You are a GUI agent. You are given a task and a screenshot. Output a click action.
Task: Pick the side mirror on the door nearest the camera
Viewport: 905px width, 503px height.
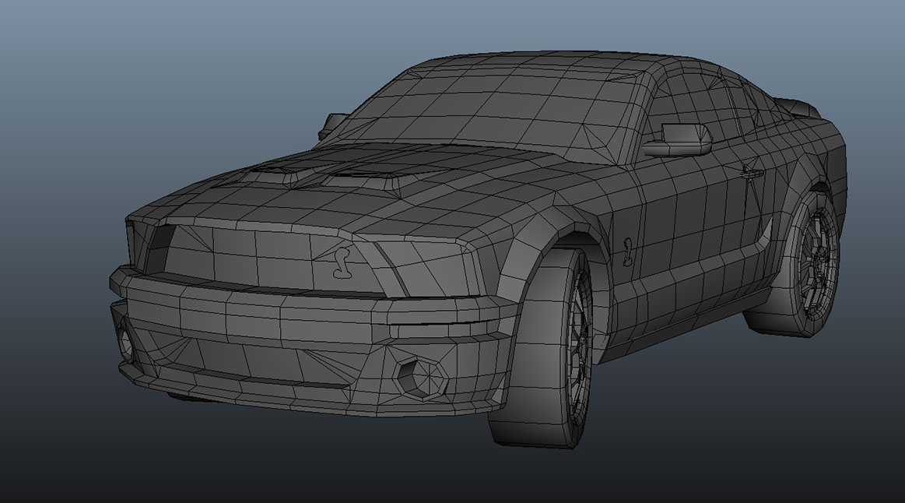(x=679, y=140)
